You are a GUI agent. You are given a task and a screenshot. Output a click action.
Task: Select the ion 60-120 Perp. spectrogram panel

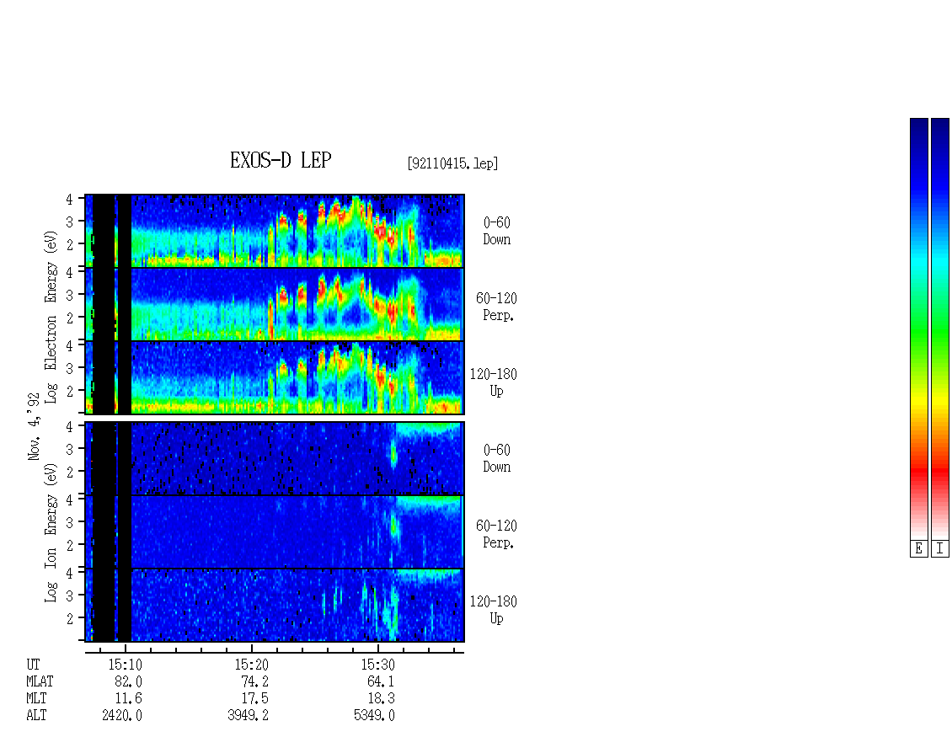click(275, 531)
